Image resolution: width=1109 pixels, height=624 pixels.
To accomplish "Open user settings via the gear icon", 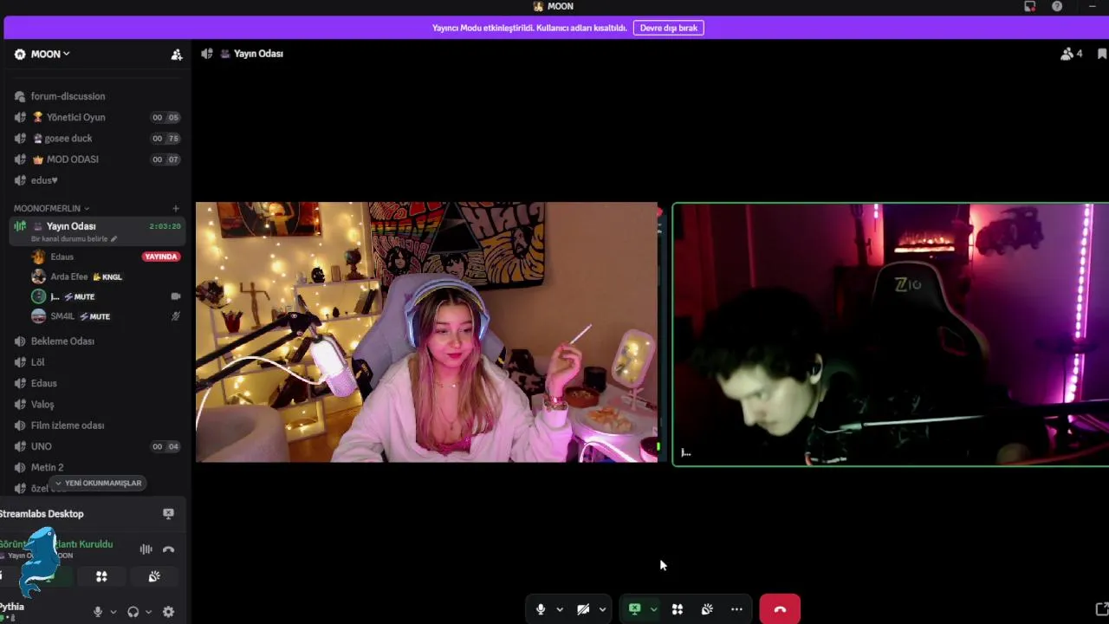I will coord(168,612).
